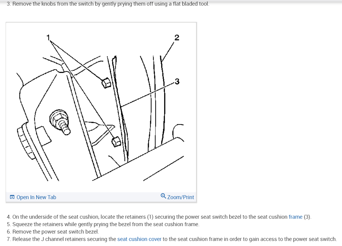Viewport: 342px width, 246px height.
Task: Click the ribbed round knob at diagram left
Action: [26, 141]
